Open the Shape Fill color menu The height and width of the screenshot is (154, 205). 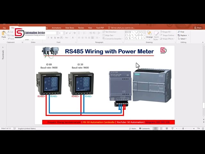166,32
